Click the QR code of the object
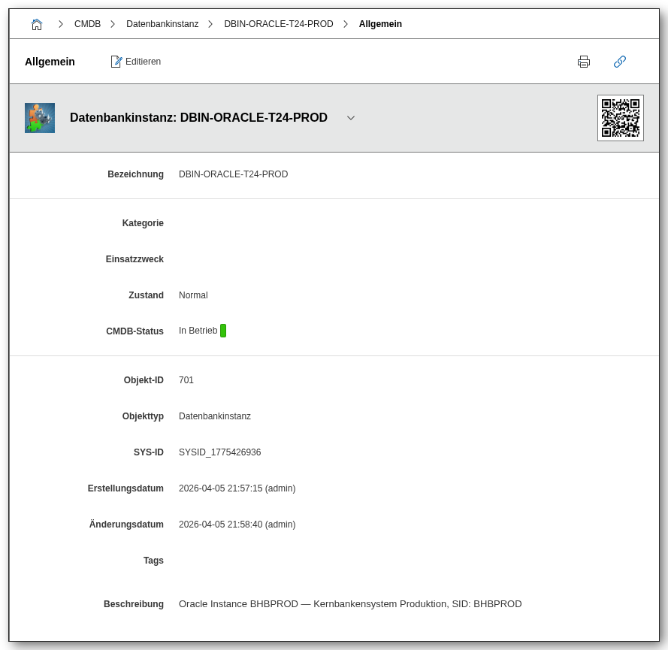The width and height of the screenshot is (668, 650). (620, 118)
